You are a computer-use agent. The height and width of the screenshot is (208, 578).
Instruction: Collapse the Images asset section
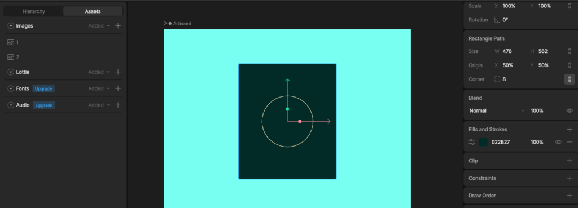tap(11, 26)
